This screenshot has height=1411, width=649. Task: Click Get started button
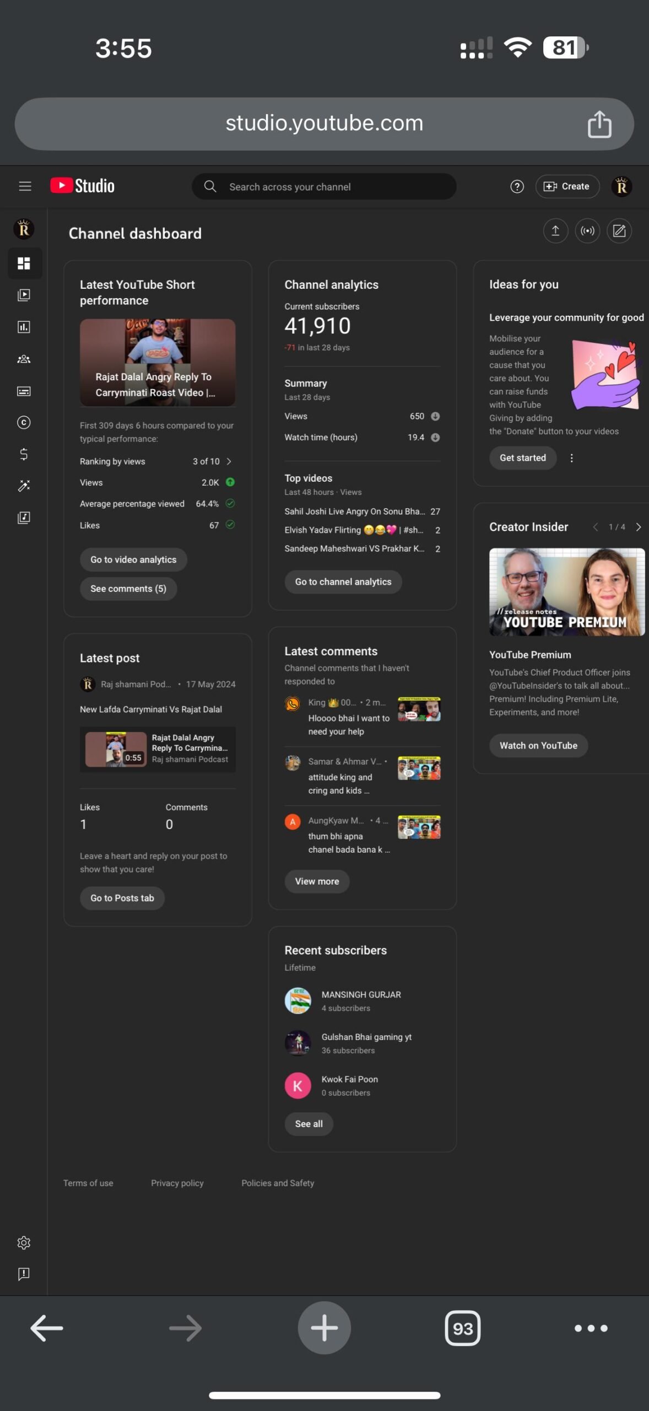[x=523, y=458]
